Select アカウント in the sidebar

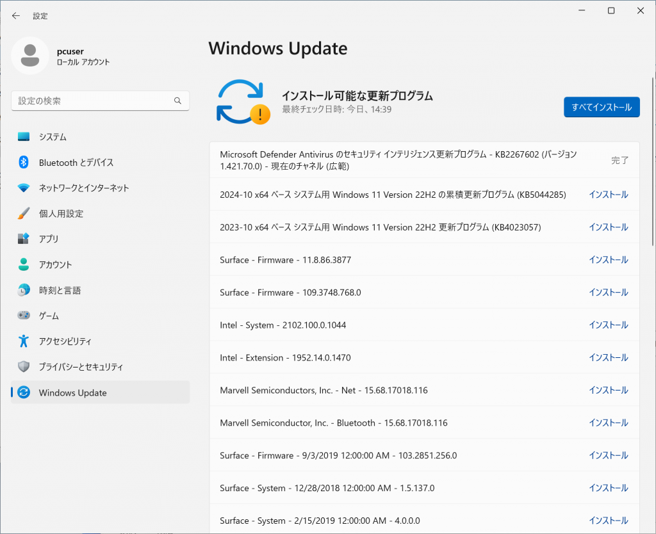[101, 264]
